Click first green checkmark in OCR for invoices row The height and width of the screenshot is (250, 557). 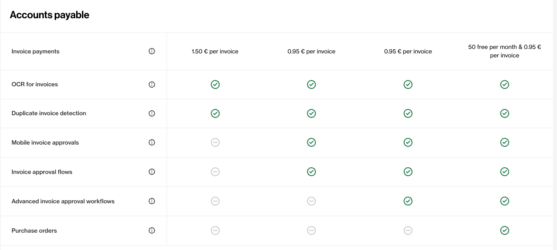point(215,85)
